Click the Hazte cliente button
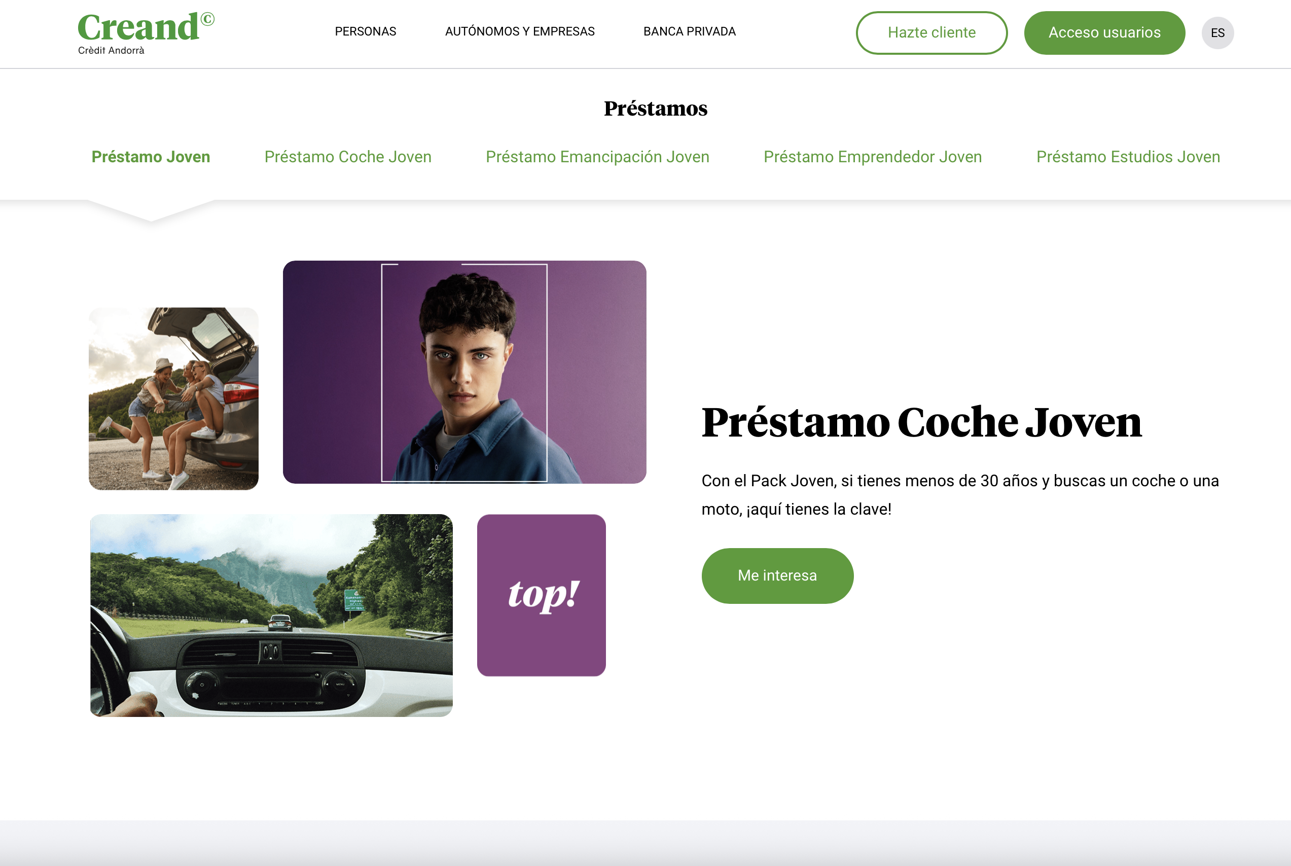The width and height of the screenshot is (1291, 866). tap(931, 32)
